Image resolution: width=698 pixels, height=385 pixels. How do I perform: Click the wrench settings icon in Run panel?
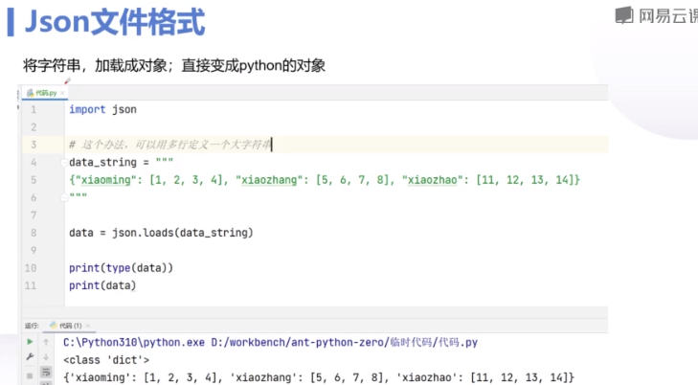point(30,357)
